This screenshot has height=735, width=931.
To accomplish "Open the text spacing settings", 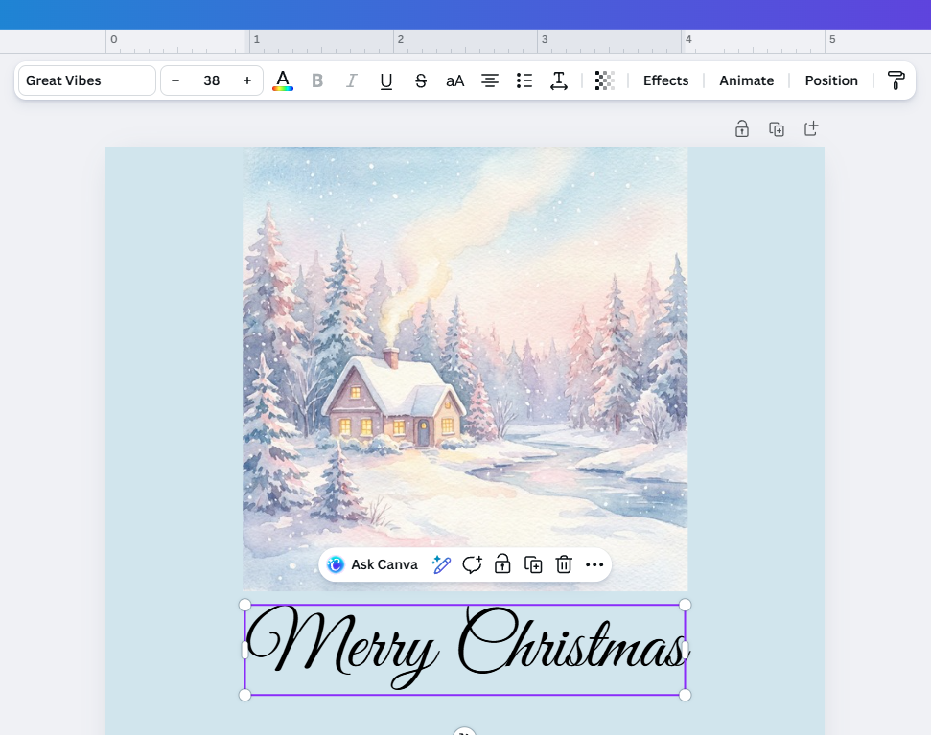I will [559, 80].
